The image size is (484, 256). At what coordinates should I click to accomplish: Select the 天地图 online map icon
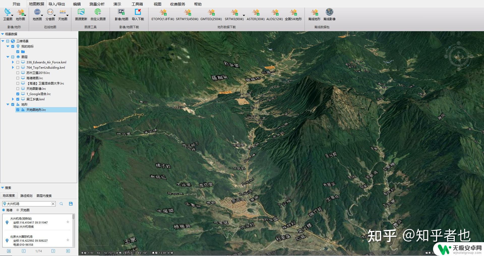[x=63, y=15]
